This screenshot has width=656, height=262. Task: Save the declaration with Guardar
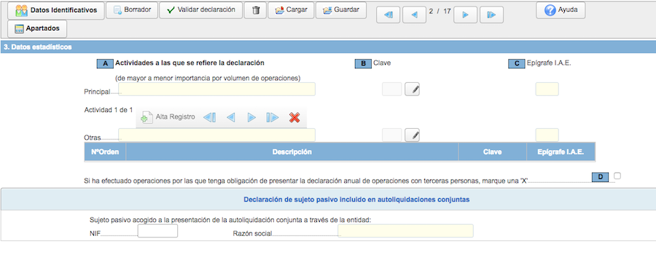341,10
